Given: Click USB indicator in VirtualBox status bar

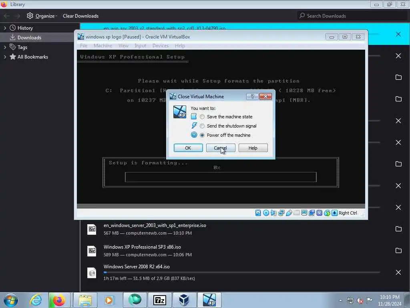Looking at the screenshot, I should (x=289, y=213).
